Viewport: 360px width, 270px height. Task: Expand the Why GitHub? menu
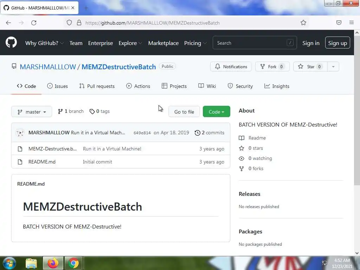pos(44,43)
